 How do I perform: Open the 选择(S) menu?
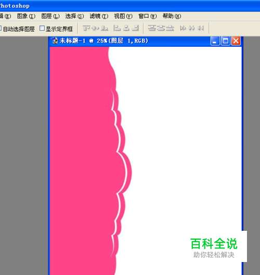[x=74, y=16]
